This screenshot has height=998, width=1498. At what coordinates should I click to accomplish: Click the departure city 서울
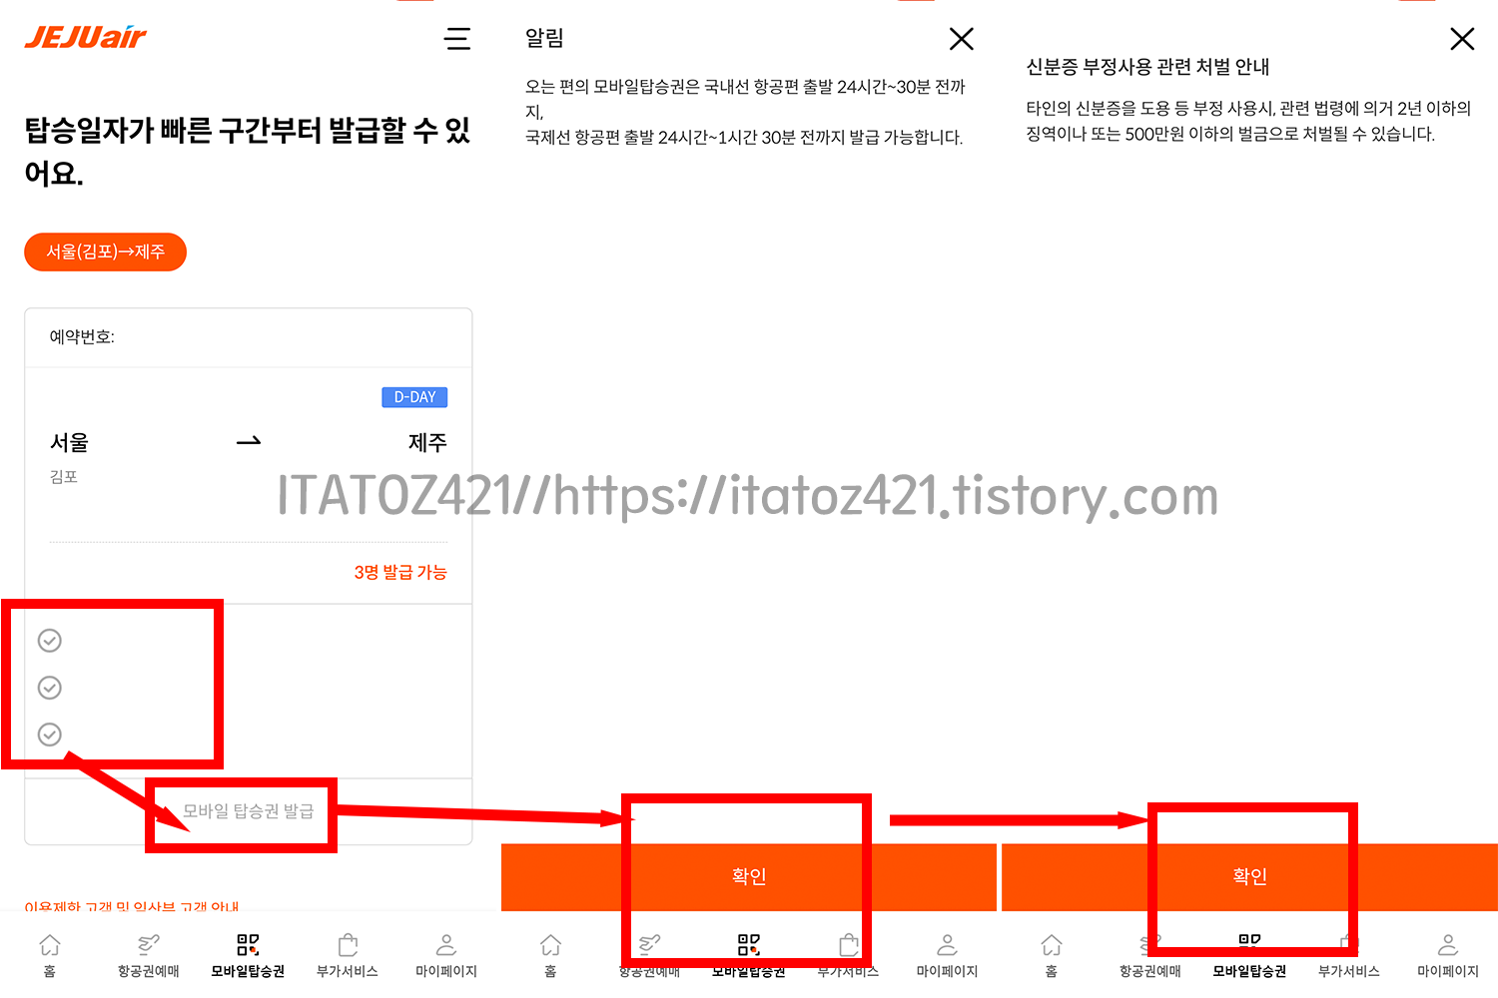tap(70, 442)
